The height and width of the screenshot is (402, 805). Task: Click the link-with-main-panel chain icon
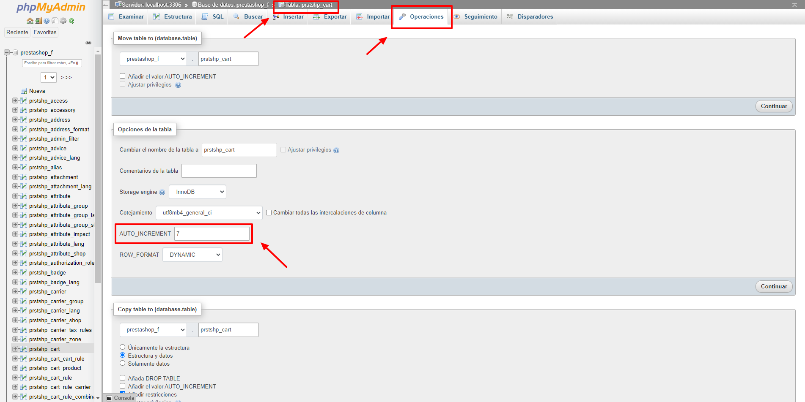pos(88,43)
